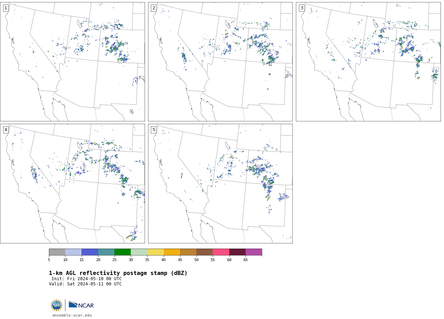
Task: Click the colorbar tick label 5
Action: point(49,260)
